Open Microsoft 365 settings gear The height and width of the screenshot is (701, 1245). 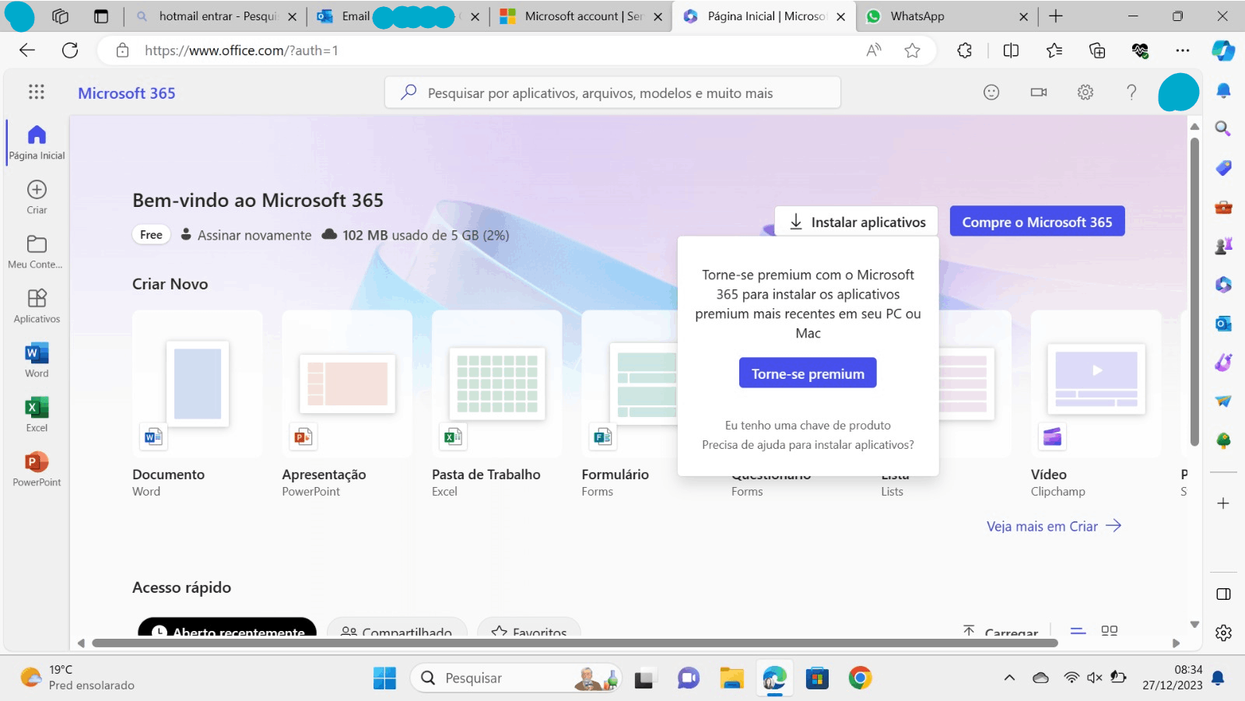point(1085,93)
